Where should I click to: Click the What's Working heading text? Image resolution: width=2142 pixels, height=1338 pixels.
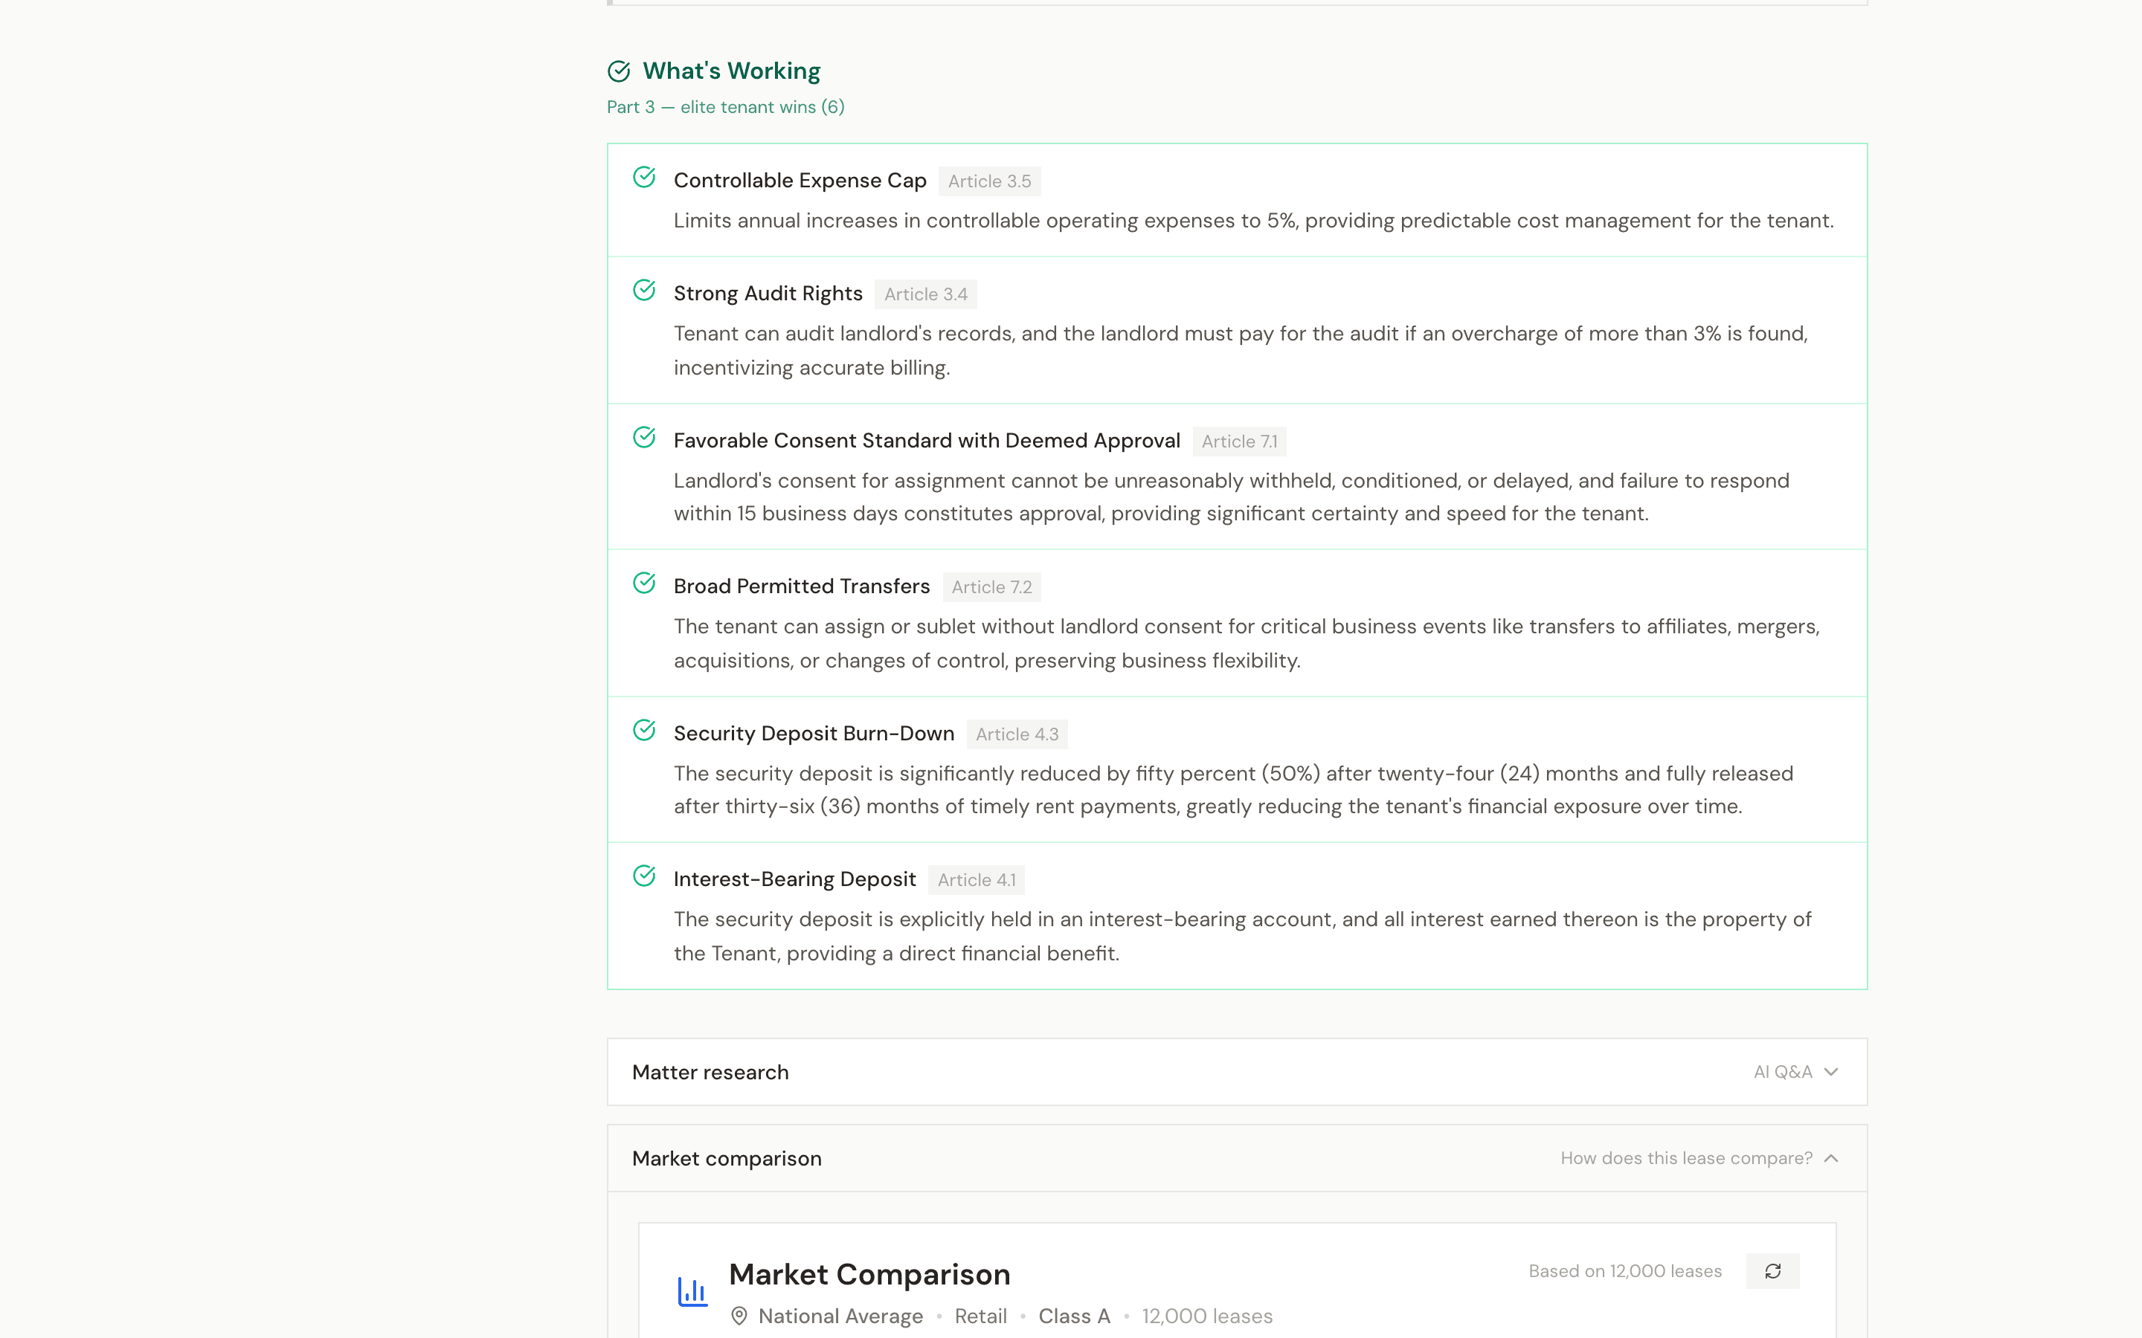point(731,71)
